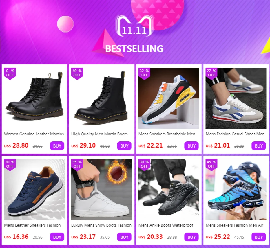Buy the Women Genuine Leather Martins at 28.80
The height and width of the screenshot is (248, 270).
(57, 146)
